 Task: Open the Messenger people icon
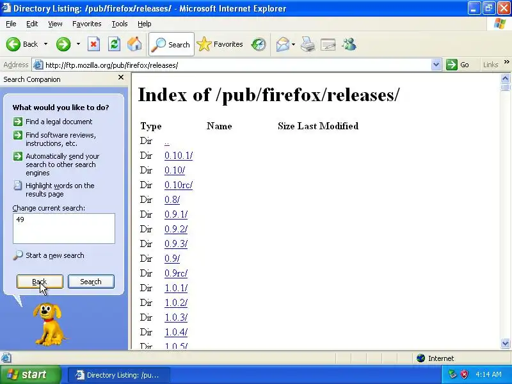[349, 44]
